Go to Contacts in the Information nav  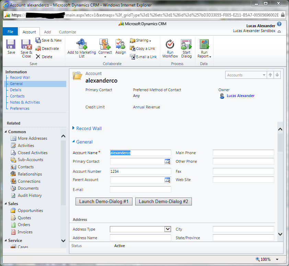coord(17,96)
